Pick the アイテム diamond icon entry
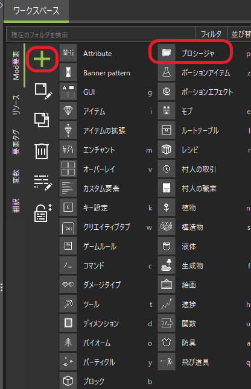Image resolution: width=251 pixels, height=389 pixels. (68, 111)
